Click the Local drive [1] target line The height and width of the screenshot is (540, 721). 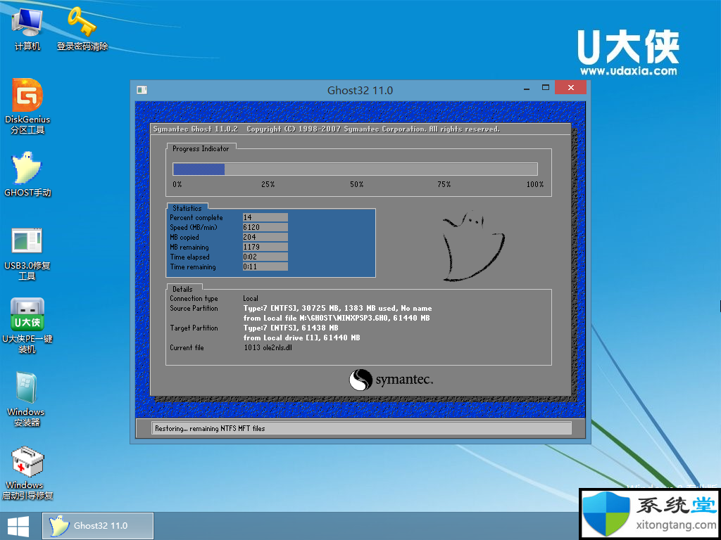click(301, 338)
